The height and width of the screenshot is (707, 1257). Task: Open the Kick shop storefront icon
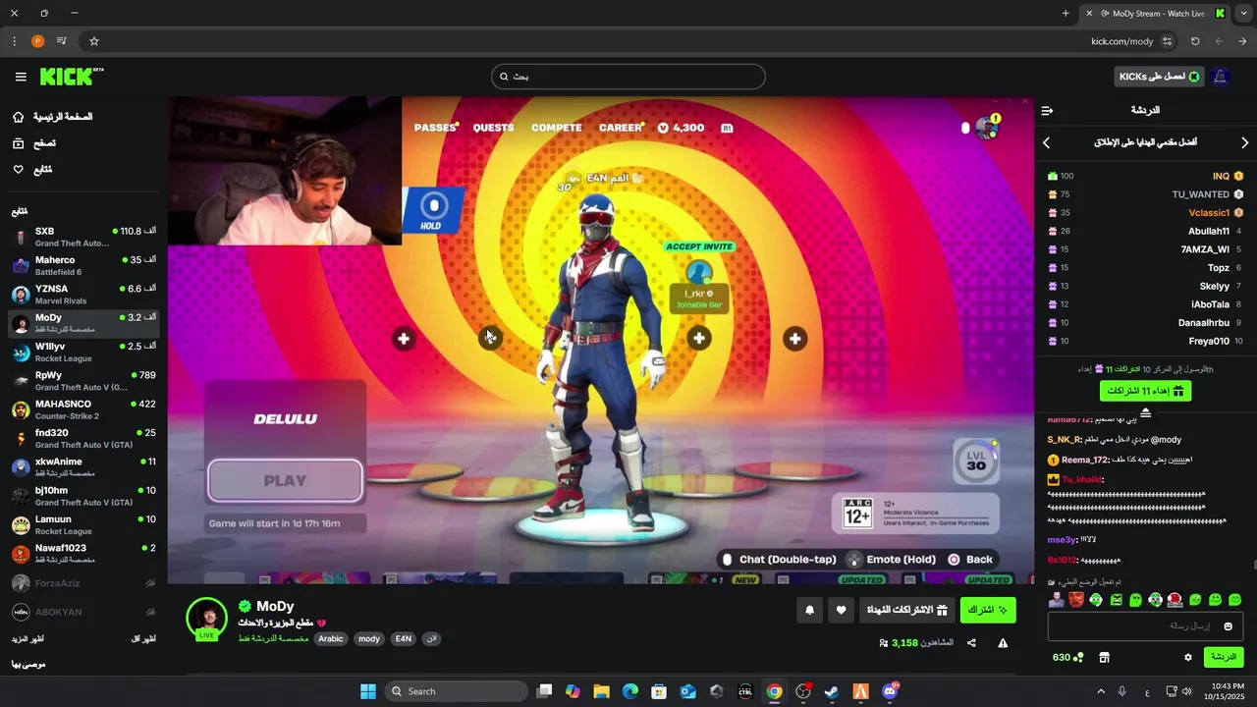click(1103, 658)
